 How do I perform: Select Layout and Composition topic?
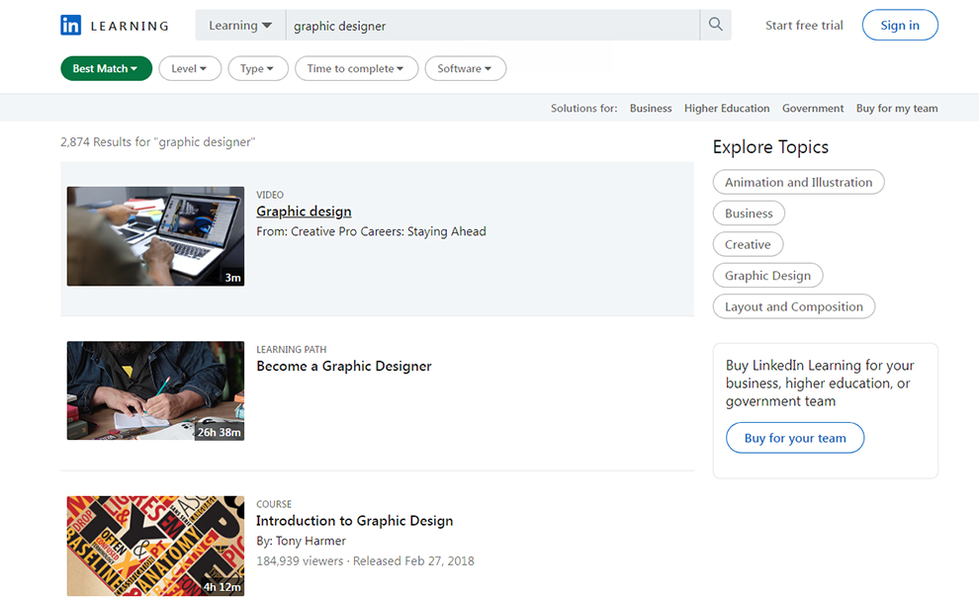tap(793, 306)
